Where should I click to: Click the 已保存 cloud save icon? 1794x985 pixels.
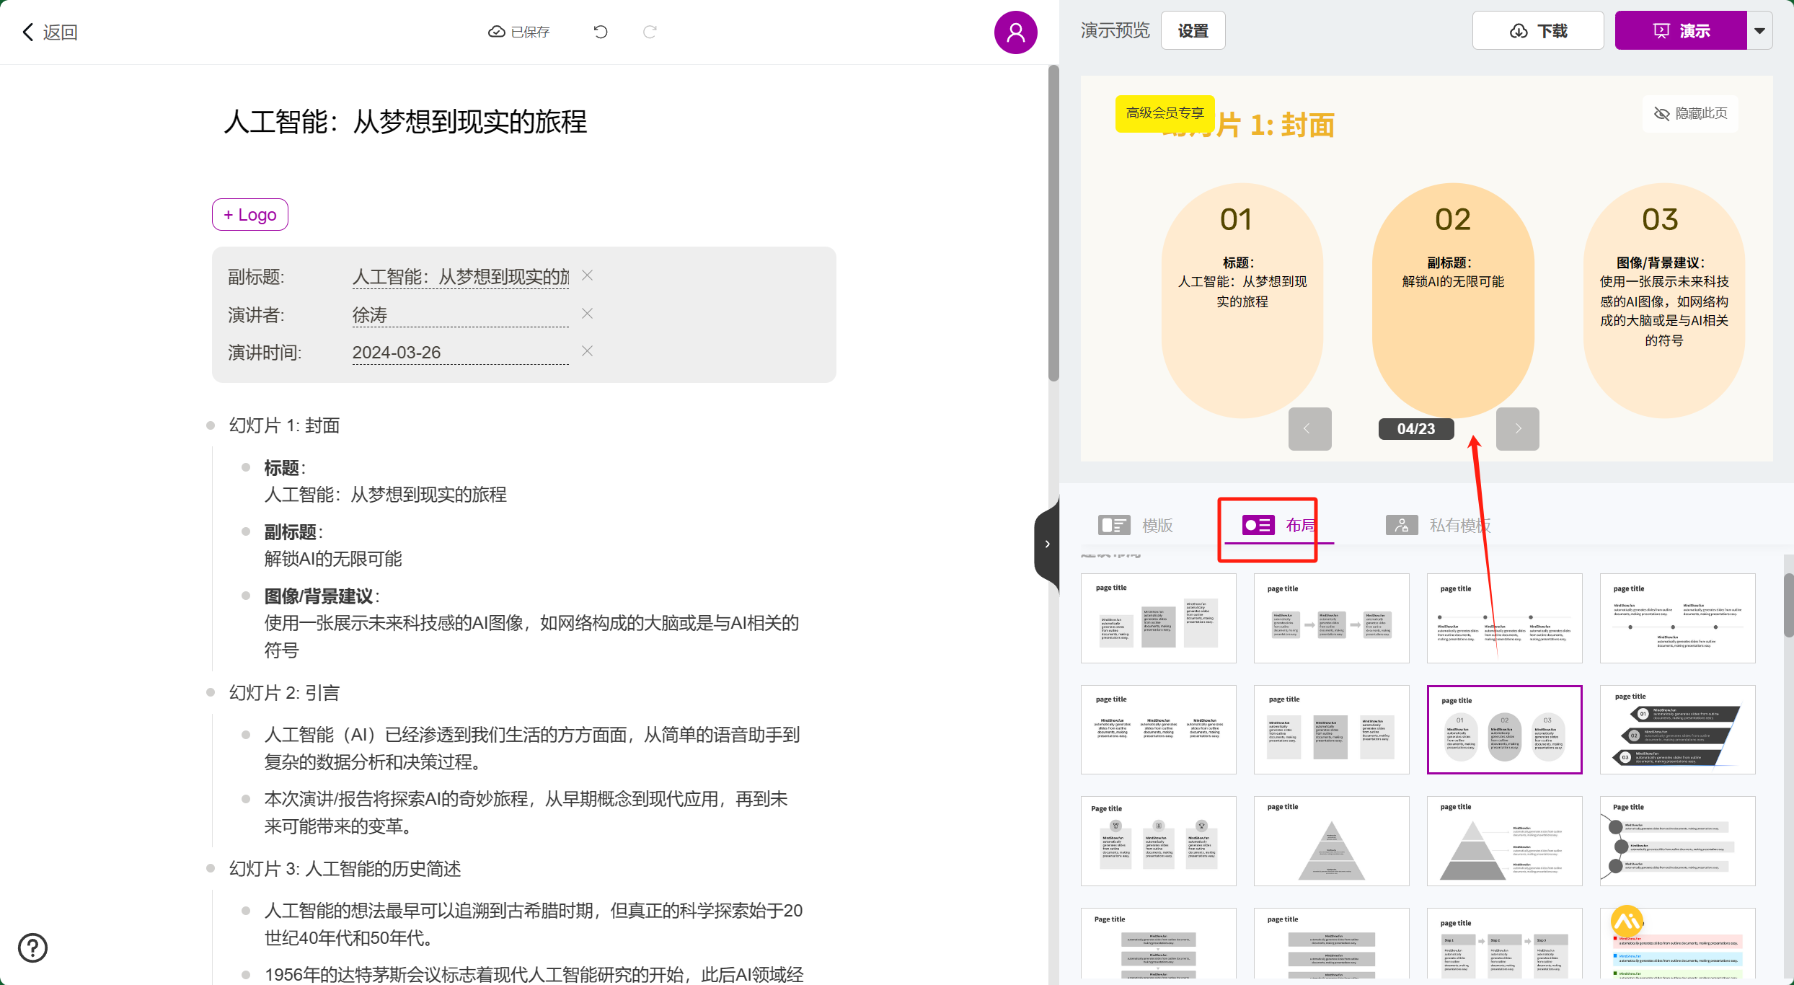(x=496, y=31)
